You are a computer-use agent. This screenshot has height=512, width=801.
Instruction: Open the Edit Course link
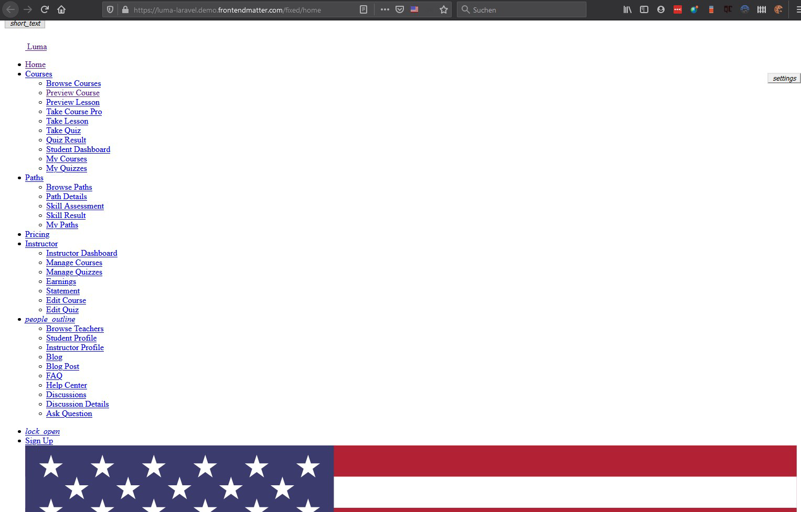click(x=66, y=300)
